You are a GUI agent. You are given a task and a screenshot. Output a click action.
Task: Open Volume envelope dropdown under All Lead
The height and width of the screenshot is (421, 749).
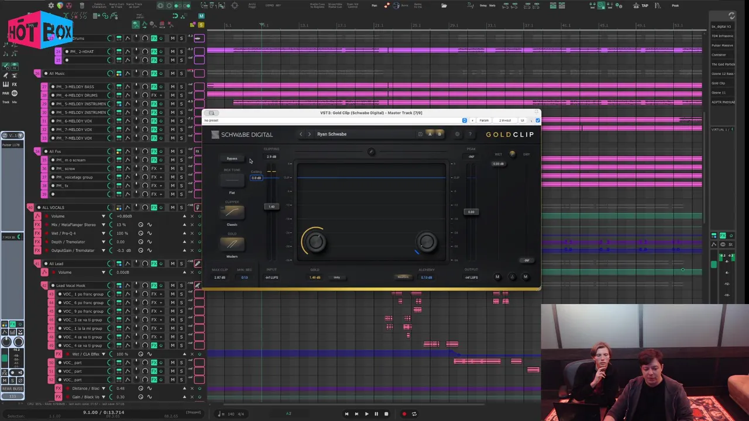104,272
